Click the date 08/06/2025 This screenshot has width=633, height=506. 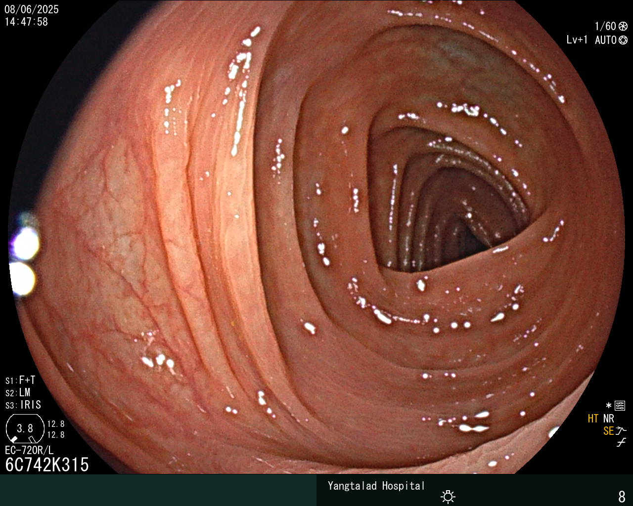click(32, 9)
